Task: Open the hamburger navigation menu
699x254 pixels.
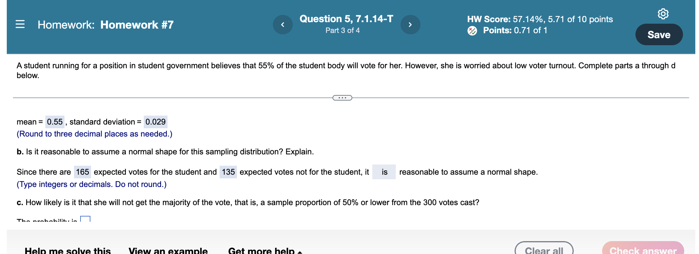Action: [x=20, y=24]
